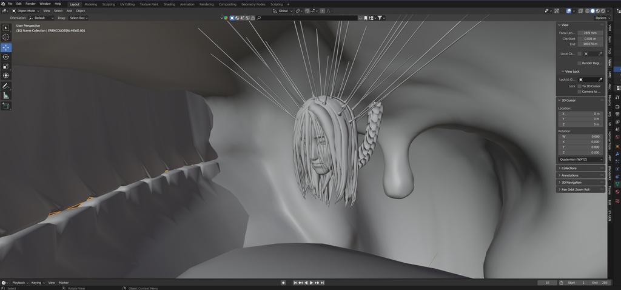
Task: Click the Options button in header
Action: click(x=600, y=18)
